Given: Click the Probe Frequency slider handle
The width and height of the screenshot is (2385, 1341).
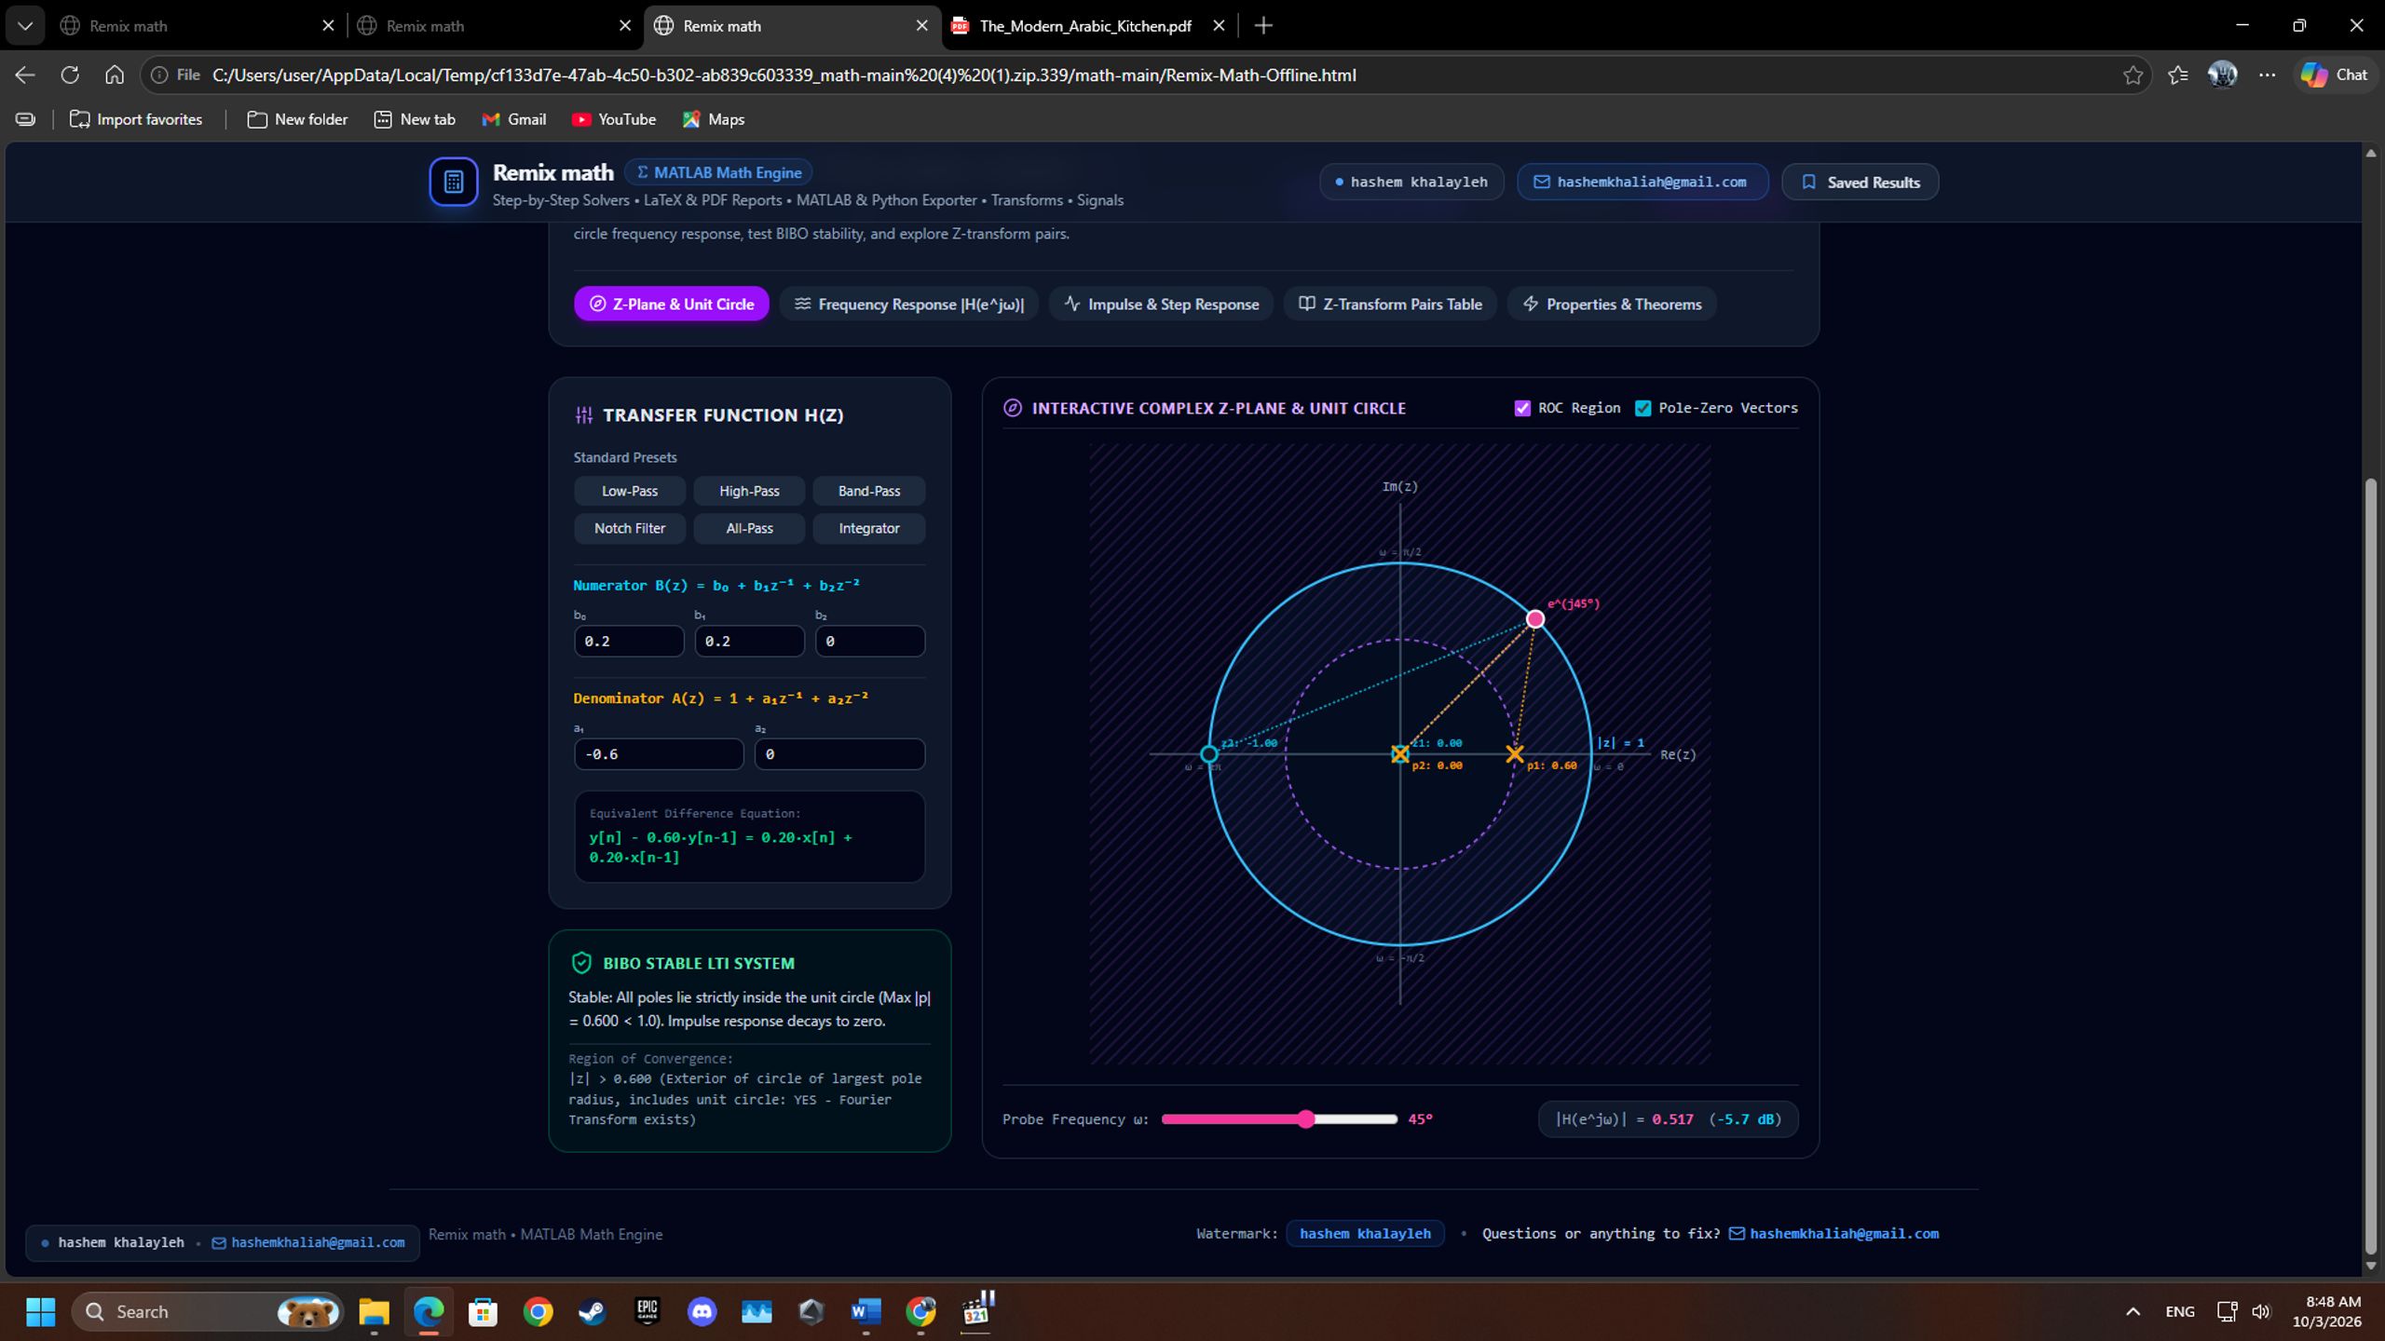Looking at the screenshot, I should coord(1306,1118).
